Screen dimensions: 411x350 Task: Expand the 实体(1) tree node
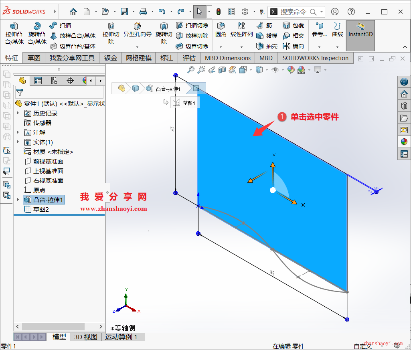tap(18, 142)
